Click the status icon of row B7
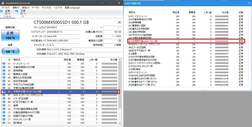252x127 pixels. 4,95
